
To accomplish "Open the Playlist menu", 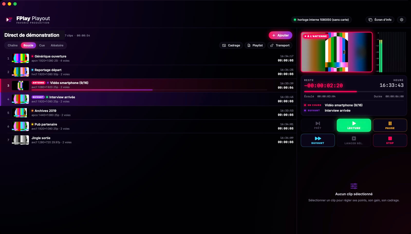I will [255, 45].
